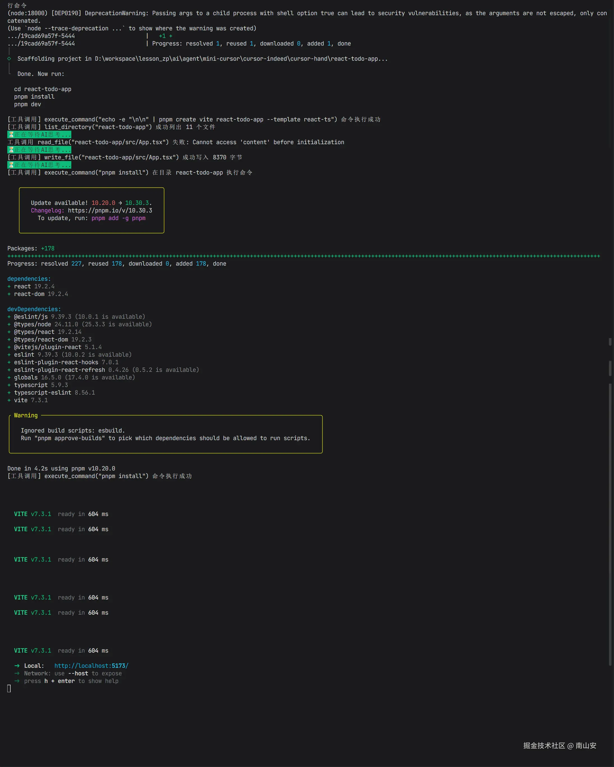Click the hourglass icon above write_file line
Viewport: 614px width, 767px height.
11,150
